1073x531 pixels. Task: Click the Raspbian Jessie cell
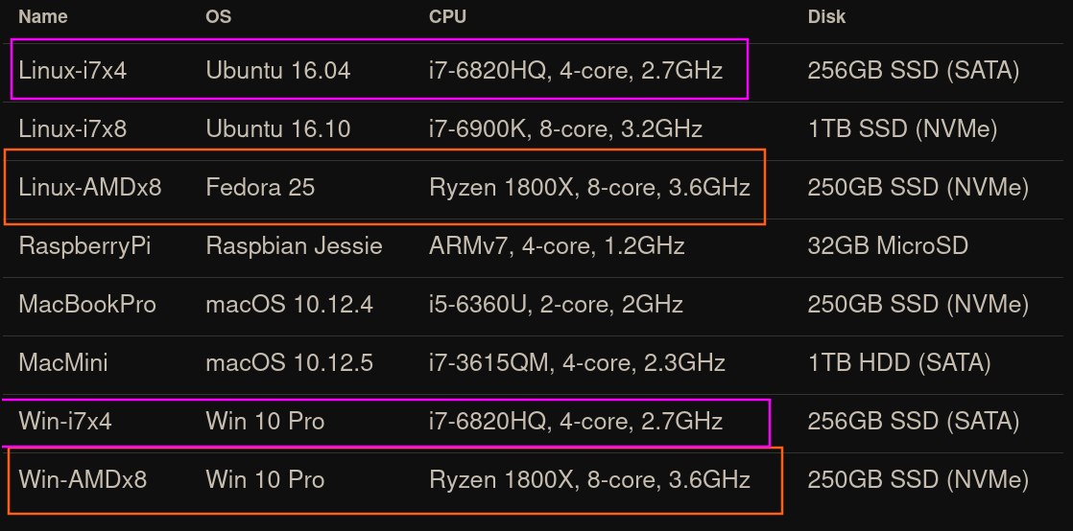tap(294, 246)
